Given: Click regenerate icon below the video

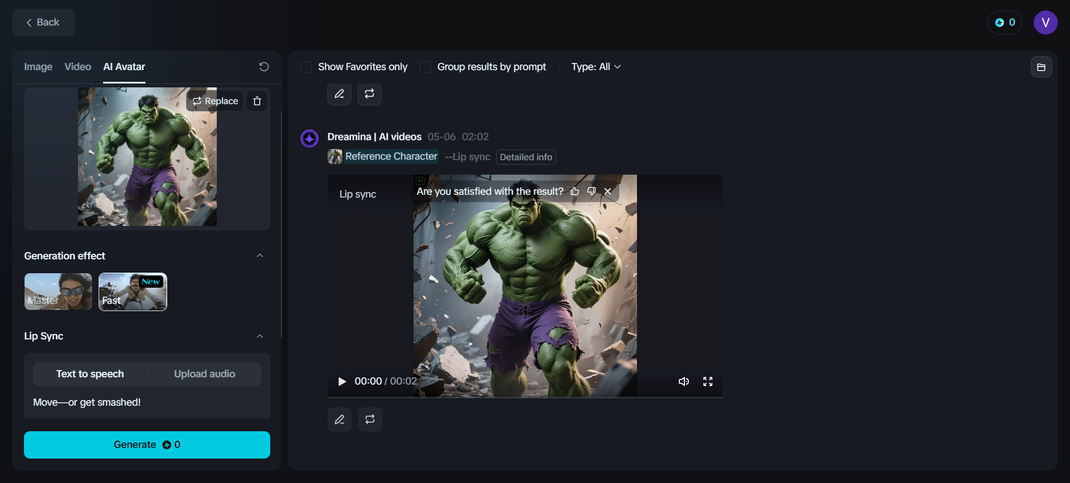Looking at the screenshot, I should 370,420.
